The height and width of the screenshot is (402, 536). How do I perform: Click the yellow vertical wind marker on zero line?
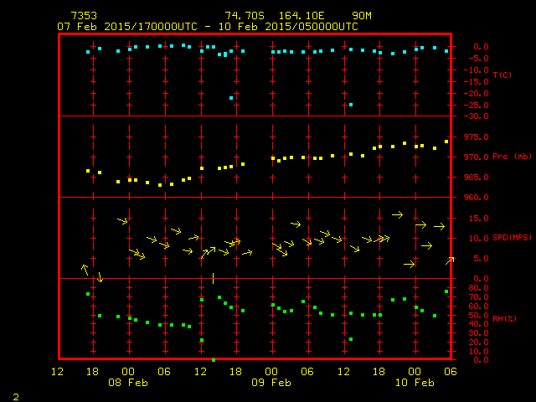coord(214,278)
